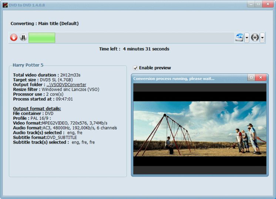The width and height of the screenshot is (276, 199).
Task: Select the 'Total video duration : 2H12m33s' line
Action: [x=47, y=75]
